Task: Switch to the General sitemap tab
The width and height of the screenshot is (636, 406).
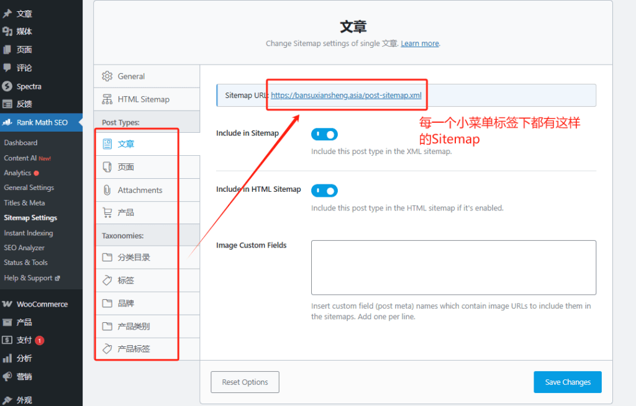Action: (x=147, y=76)
